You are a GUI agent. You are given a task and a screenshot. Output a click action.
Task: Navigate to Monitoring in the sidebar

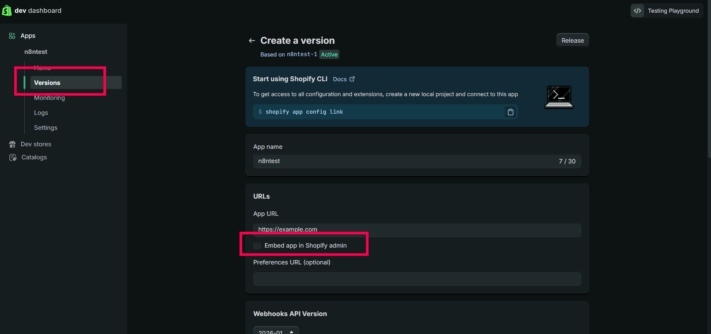[49, 98]
